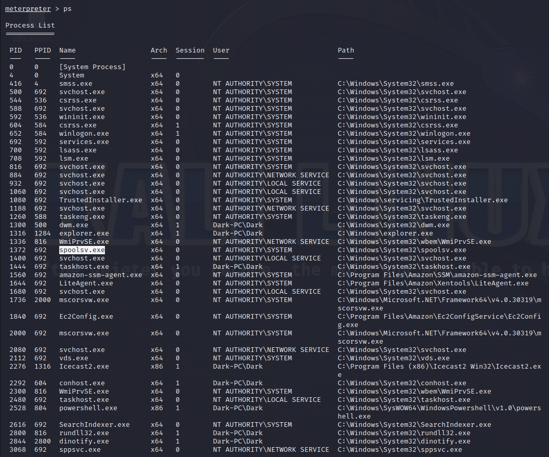Viewport: 549px width, 457px height.
Task: Click the Name column header
Action: click(68, 50)
